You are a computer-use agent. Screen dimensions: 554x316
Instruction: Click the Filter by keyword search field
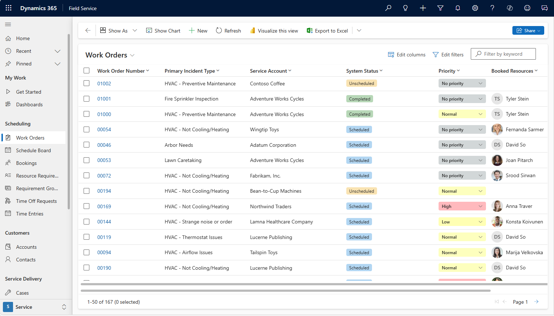coord(503,54)
